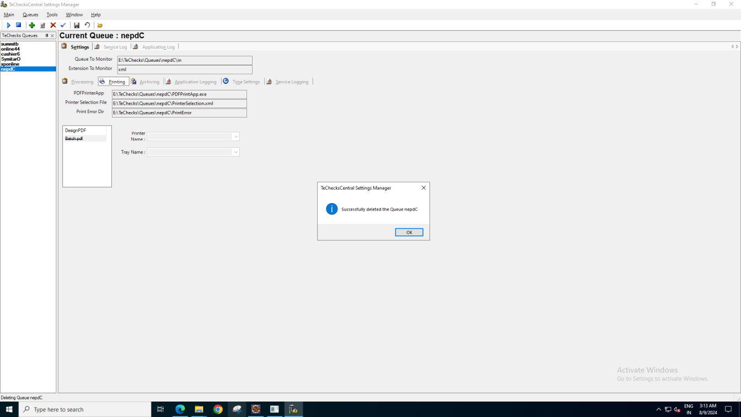Select the xponline queue

pos(10,64)
